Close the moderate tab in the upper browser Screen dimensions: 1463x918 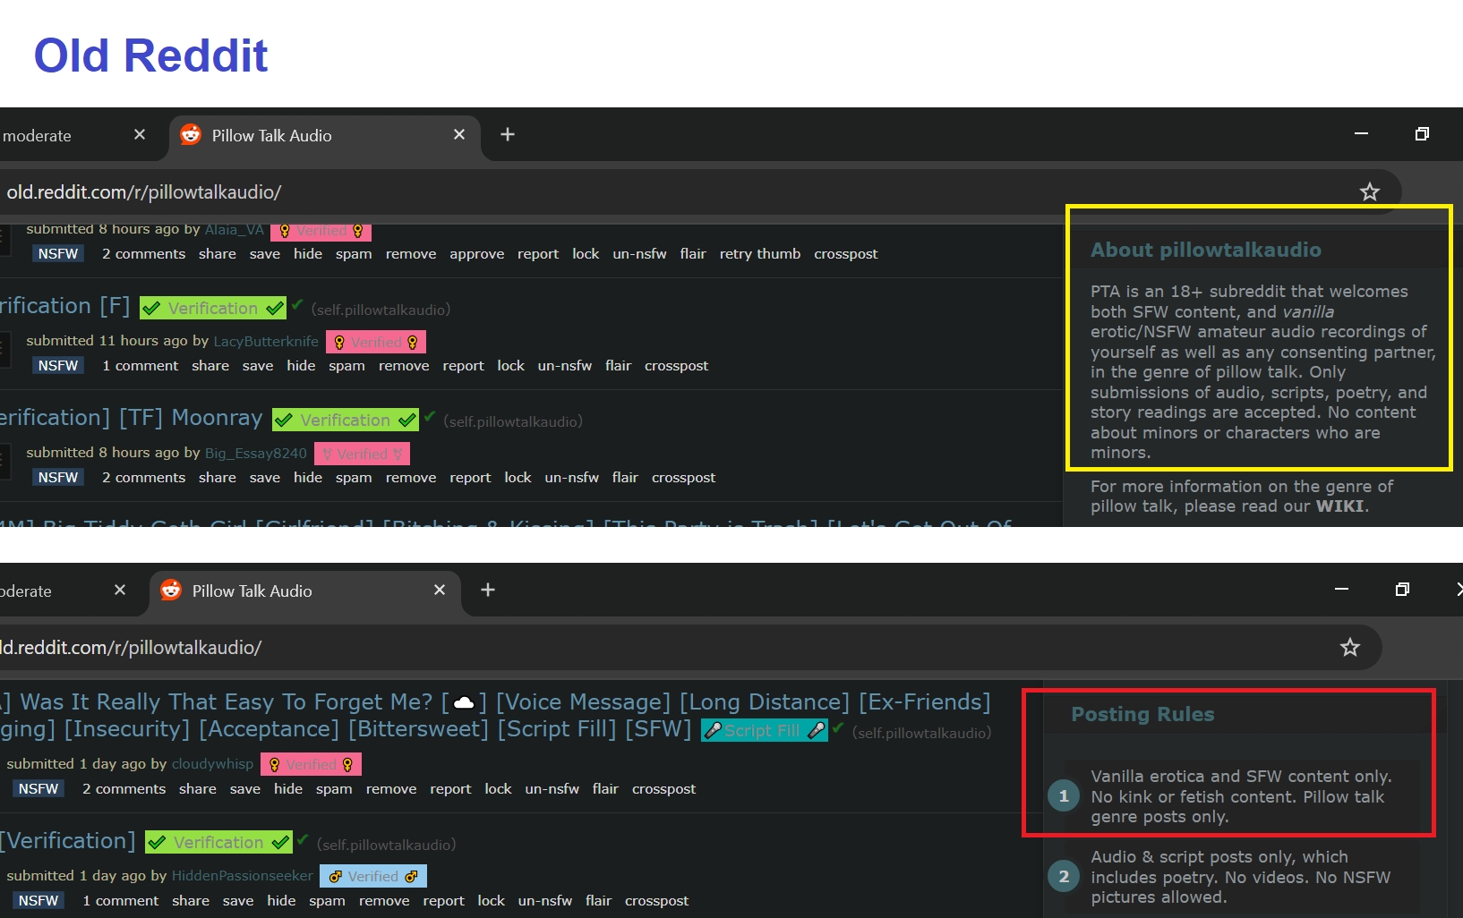[x=140, y=134]
